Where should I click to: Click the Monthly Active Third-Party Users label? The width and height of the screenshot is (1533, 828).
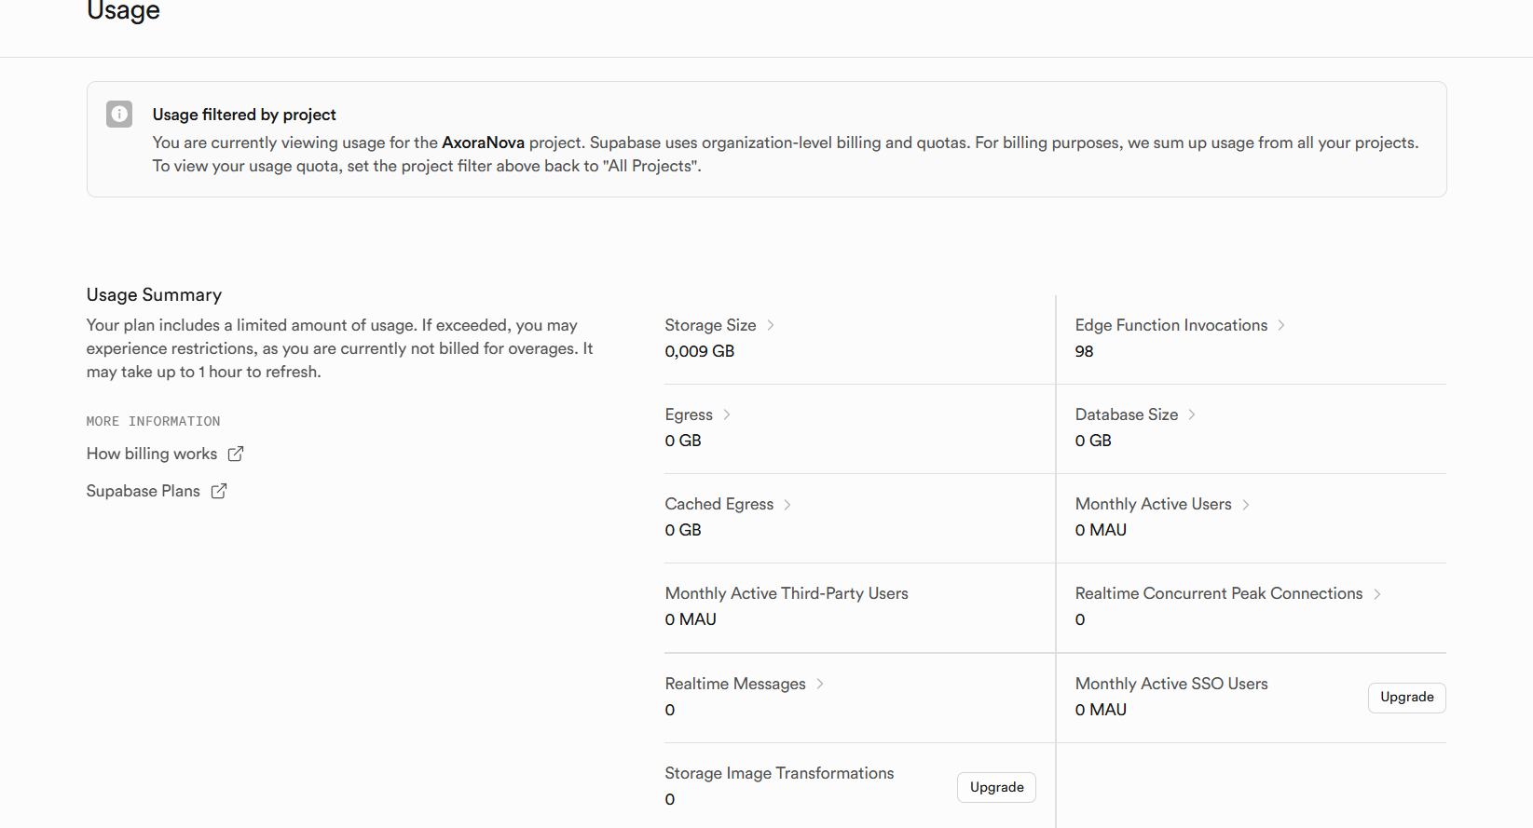click(786, 593)
